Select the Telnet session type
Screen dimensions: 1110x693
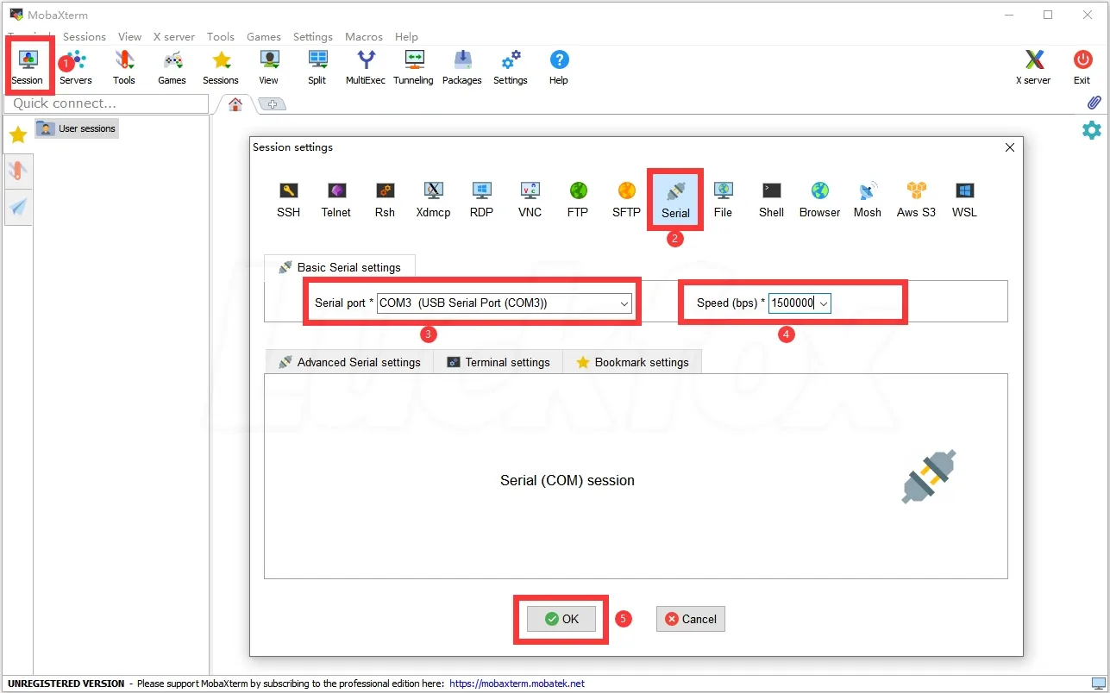[x=336, y=200]
